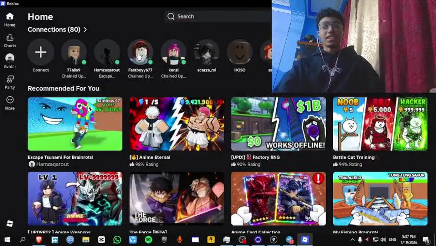Open WhatsApp from the taskbar
The height and width of the screenshot is (246, 436).
pyautogui.click(x=117, y=240)
